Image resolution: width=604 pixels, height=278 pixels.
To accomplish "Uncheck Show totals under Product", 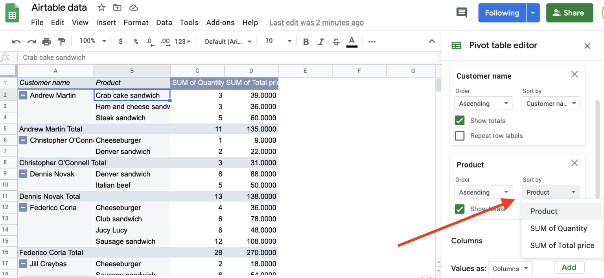I will tap(460, 209).
